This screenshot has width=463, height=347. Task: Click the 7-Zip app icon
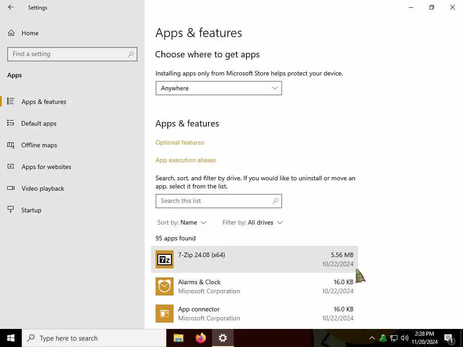[x=165, y=259]
